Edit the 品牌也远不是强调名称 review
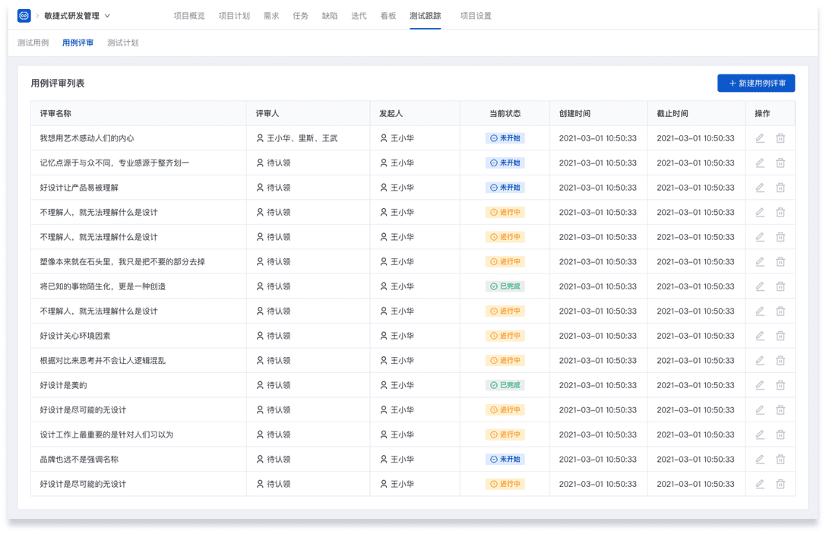 coord(760,460)
